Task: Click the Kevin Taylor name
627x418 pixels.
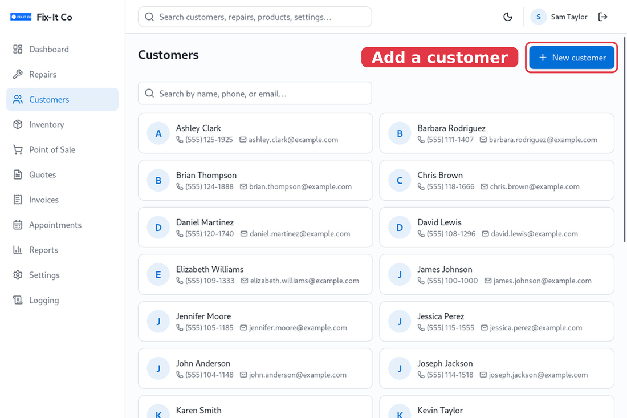Action: click(x=440, y=411)
